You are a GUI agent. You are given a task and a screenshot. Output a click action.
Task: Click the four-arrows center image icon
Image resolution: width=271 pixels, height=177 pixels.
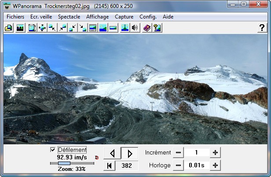[42, 28]
